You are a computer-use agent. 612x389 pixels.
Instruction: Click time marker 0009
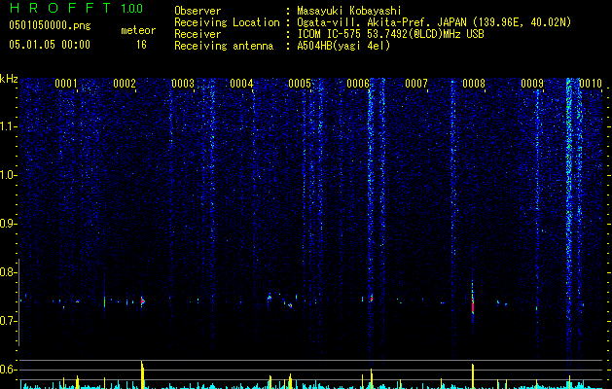[532, 84]
